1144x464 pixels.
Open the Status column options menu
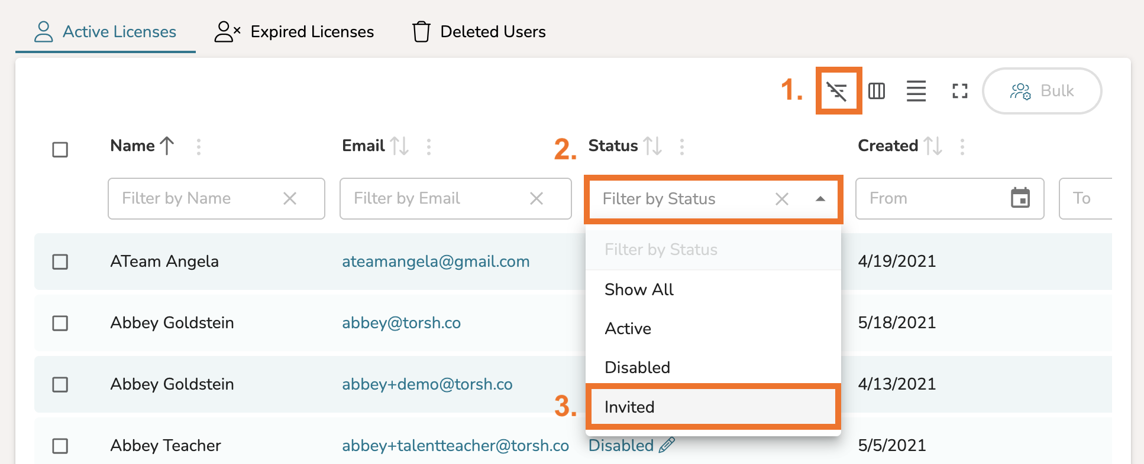coord(682,146)
